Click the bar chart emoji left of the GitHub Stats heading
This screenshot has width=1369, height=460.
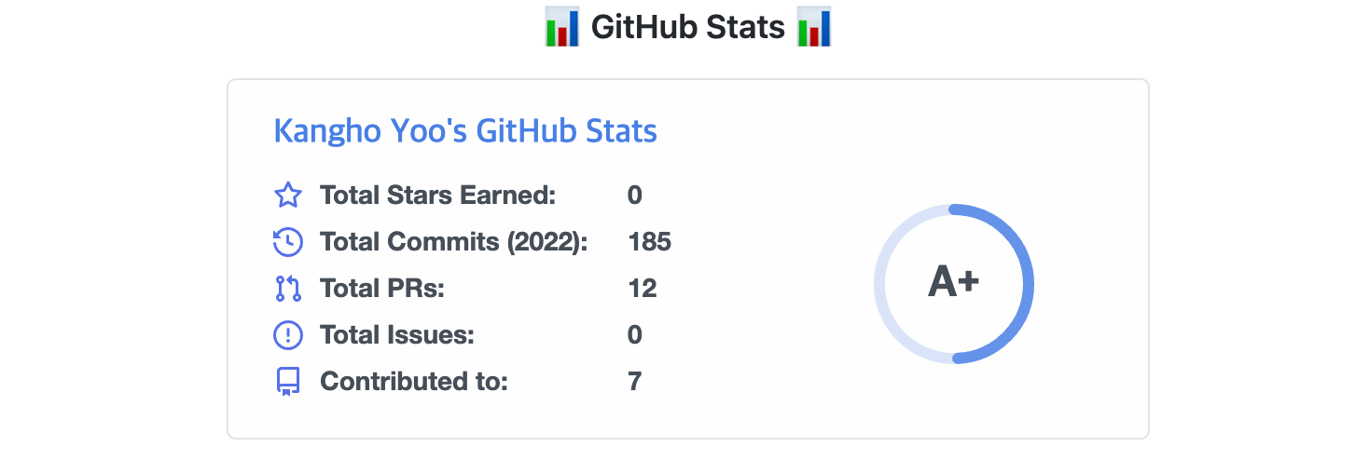[562, 27]
